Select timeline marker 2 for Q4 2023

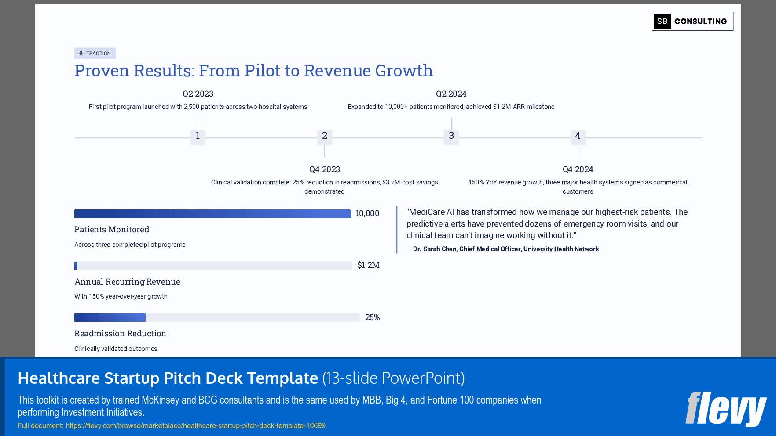[x=325, y=137]
